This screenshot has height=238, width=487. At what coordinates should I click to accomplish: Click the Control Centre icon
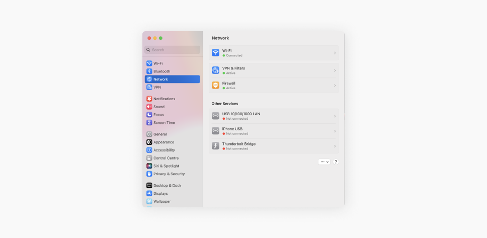pyautogui.click(x=149, y=158)
